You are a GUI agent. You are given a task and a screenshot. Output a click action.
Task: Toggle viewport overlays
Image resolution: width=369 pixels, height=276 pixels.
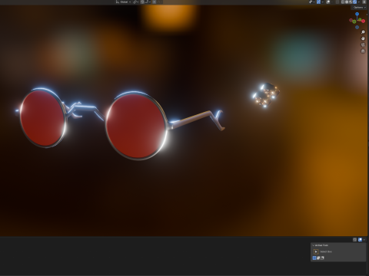(x=328, y=2)
